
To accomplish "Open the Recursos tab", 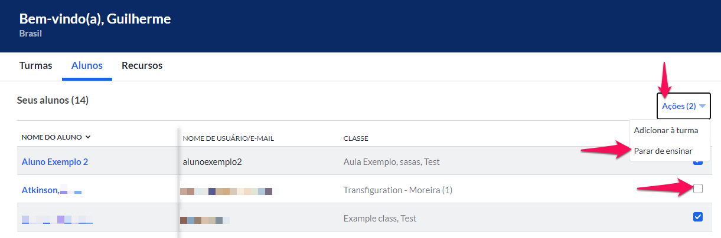I will tap(142, 65).
